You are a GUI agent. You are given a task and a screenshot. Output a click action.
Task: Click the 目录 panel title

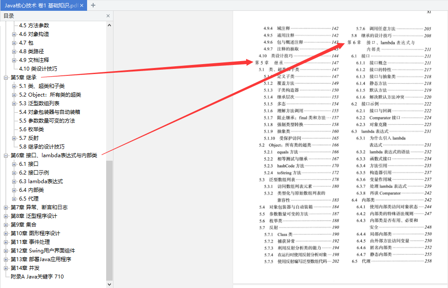[x=9, y=16]
